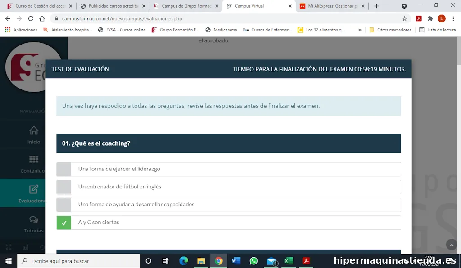This screenshot has height=268, width=461.
Task: Bookmark this page with the star icon
Action: [405, 18]
